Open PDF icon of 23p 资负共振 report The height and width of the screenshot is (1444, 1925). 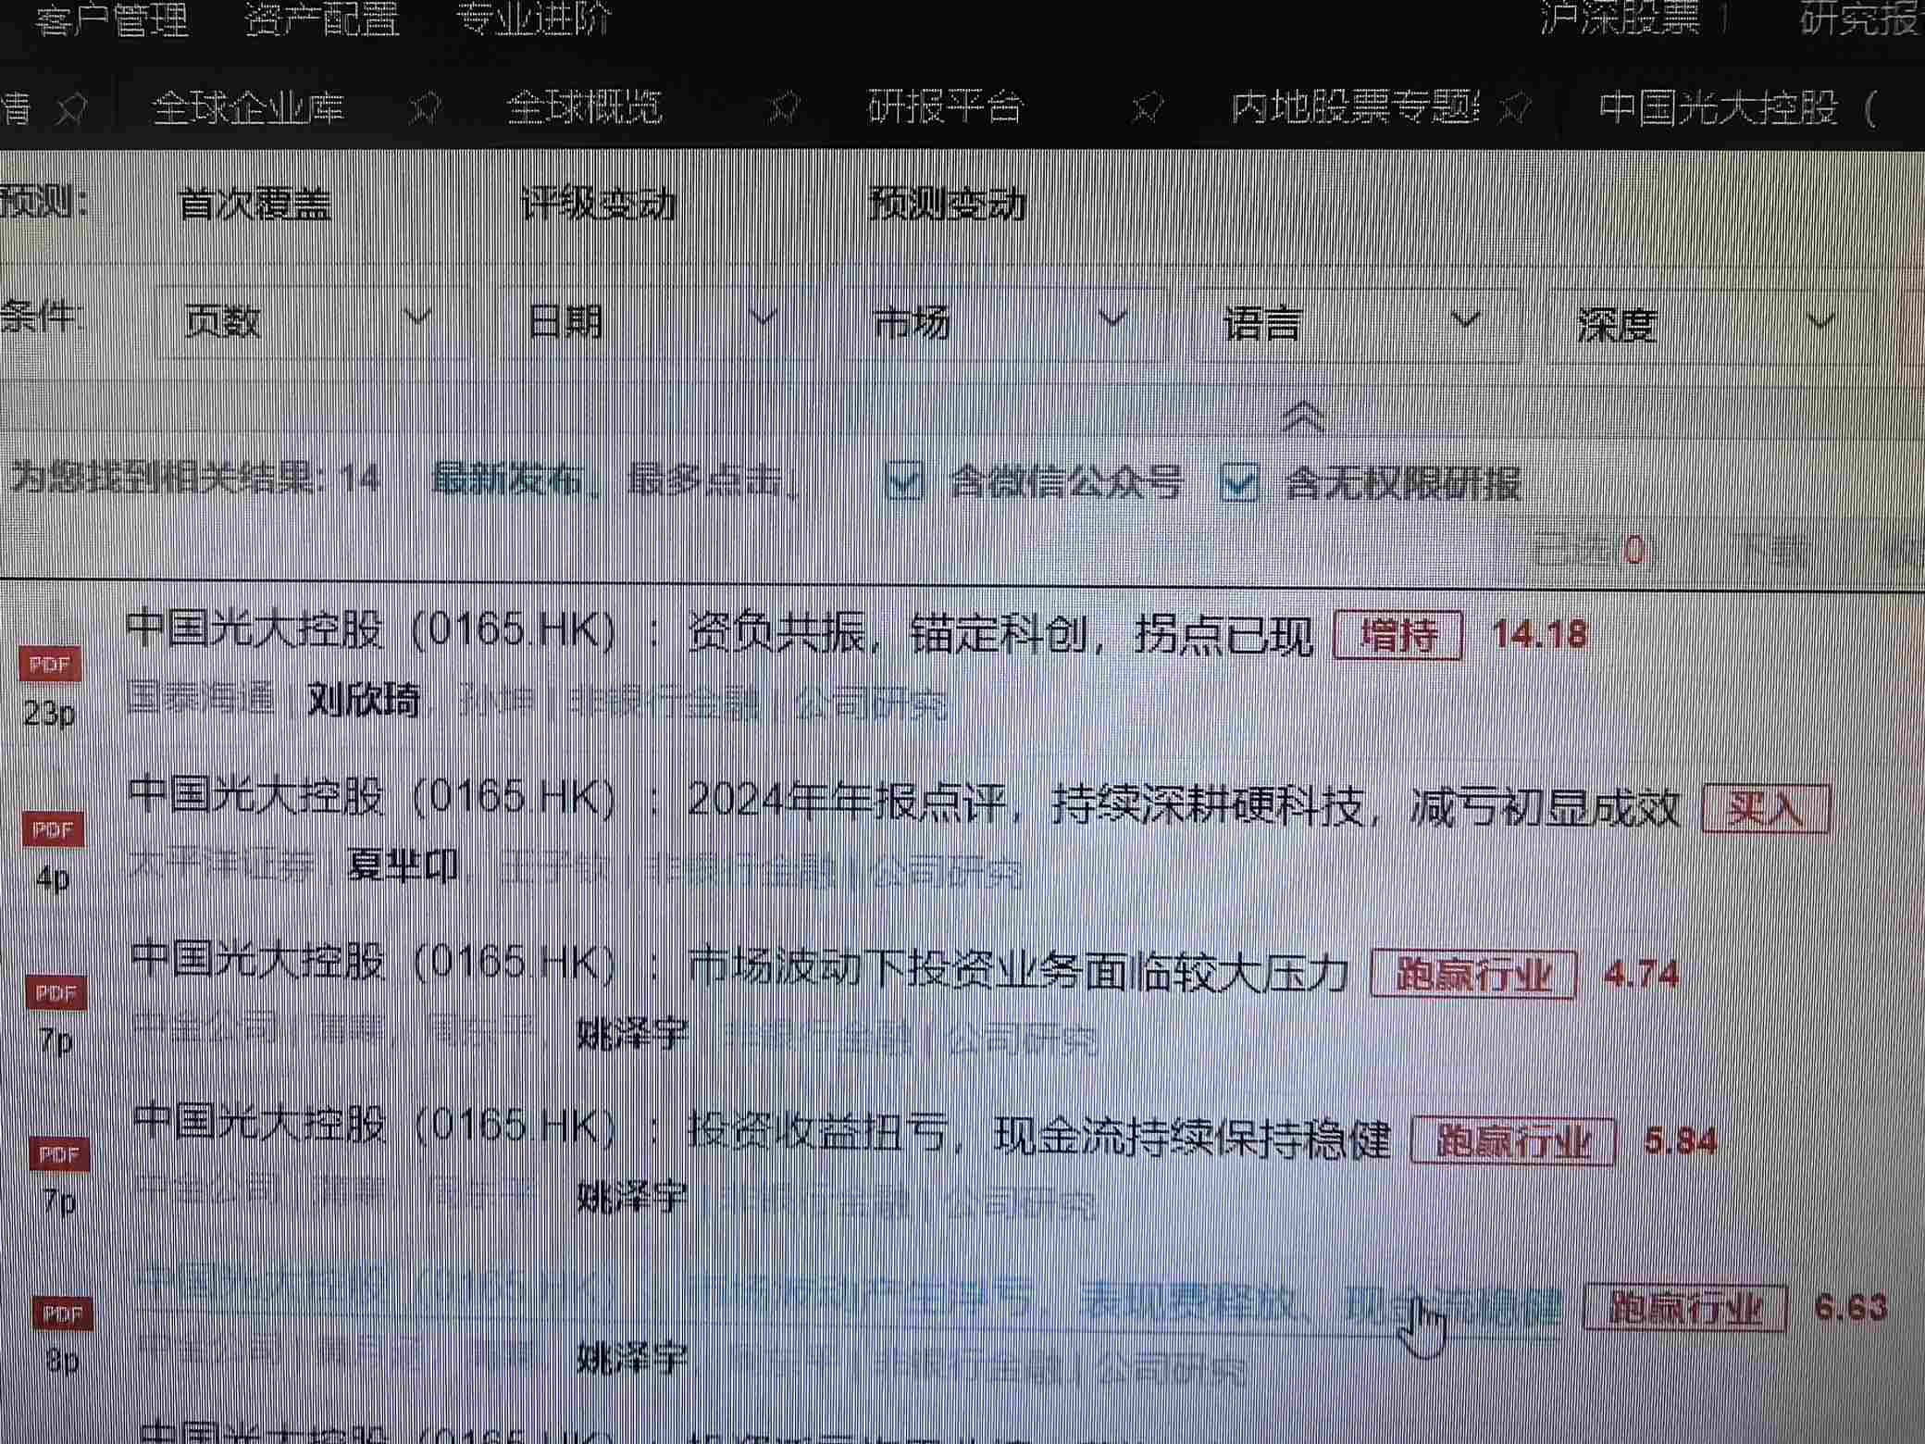click(50, 664)
